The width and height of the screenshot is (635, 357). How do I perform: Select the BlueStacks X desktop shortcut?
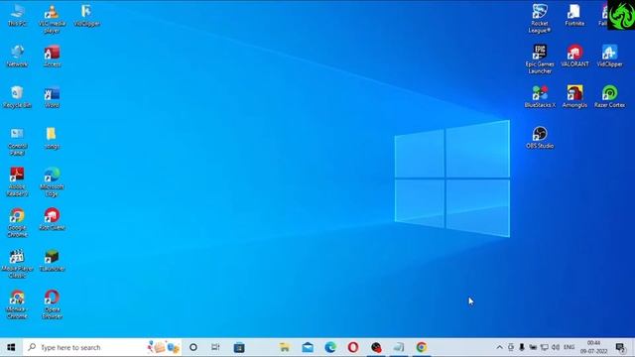540,97
